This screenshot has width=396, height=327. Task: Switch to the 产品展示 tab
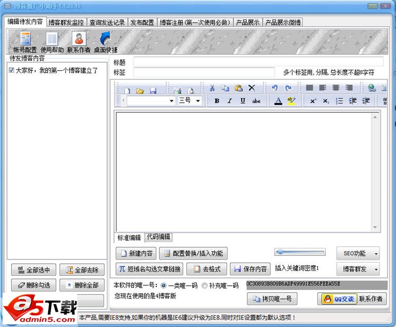tap(248, 23)
